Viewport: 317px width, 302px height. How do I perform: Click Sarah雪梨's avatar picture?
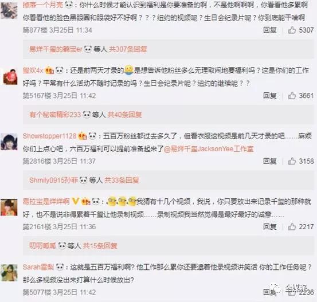(x=9, y=273)
